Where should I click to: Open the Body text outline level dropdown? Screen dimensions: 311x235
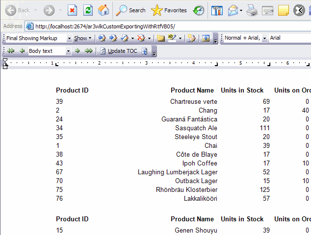[x=68, y=51]
